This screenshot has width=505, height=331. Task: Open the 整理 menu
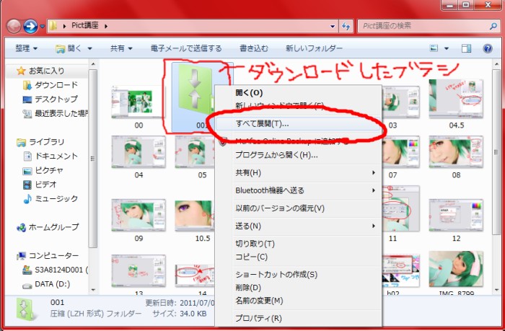[27, 48]
